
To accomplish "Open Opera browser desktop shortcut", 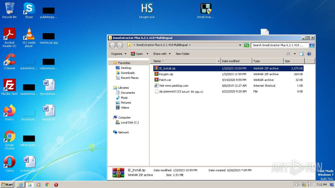I will coord(9,164).
